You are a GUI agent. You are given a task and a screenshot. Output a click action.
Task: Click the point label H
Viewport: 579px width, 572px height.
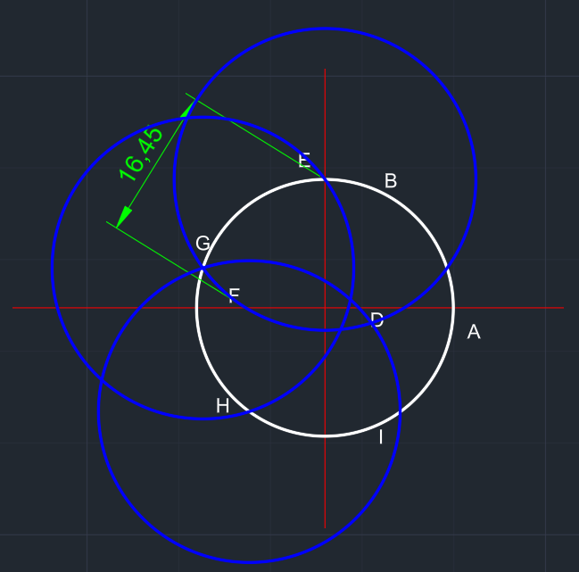pos(222,406)
